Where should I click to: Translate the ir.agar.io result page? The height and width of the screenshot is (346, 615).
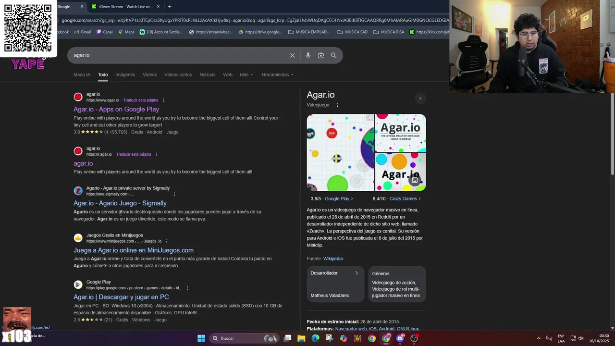134,154
